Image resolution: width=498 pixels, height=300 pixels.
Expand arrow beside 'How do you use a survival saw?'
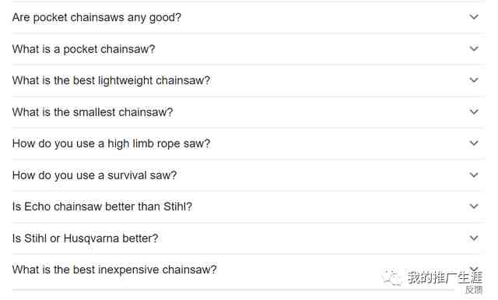[474, 175]
